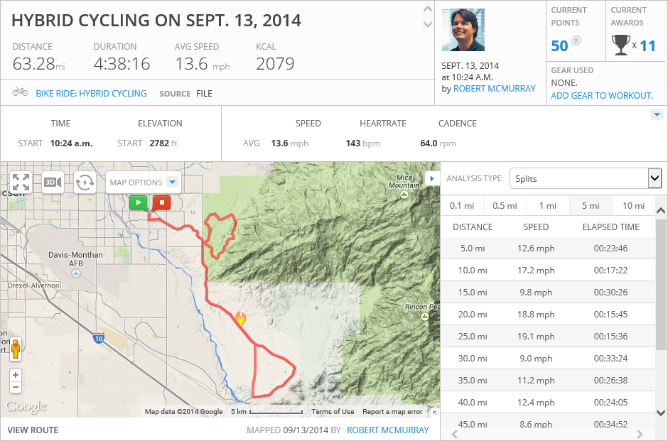The width and height of the screenshot is (668, 441).
Task: Click the route replay rotation icon
Action: coord(85,182)
